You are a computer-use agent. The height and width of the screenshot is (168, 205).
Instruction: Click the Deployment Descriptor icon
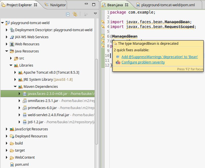point(12,30)
